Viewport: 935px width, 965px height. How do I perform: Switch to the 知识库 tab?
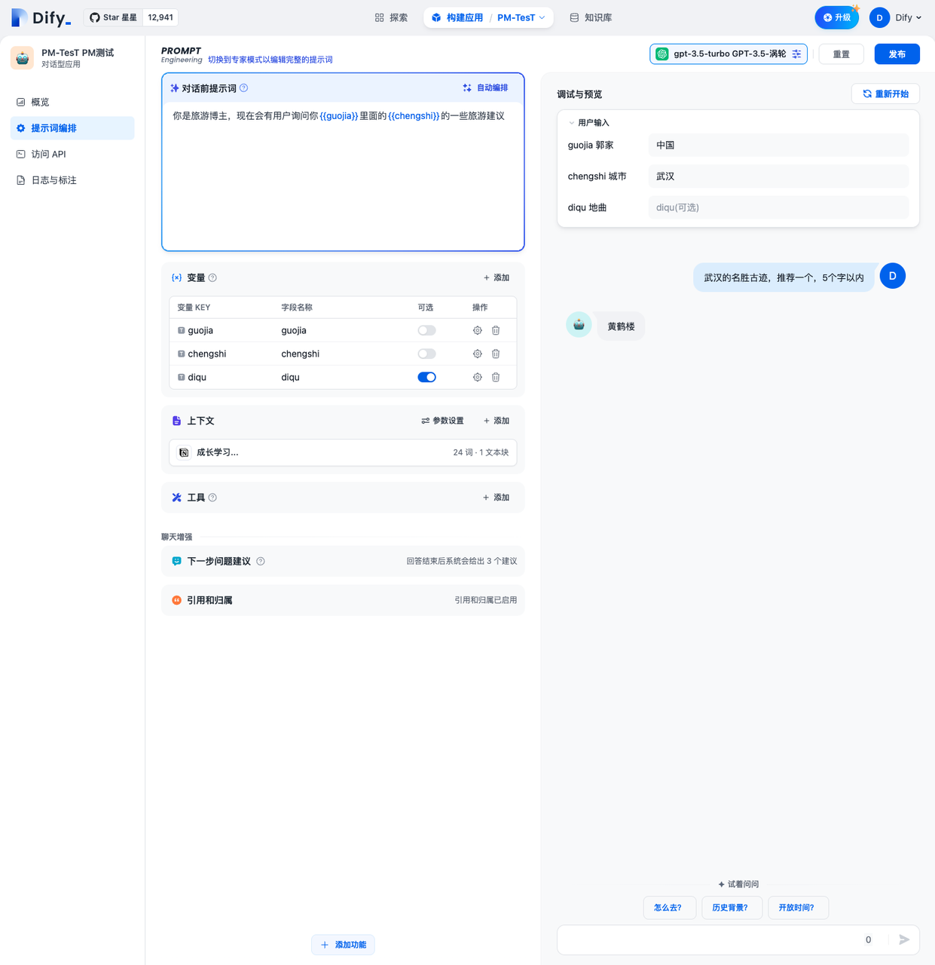(x=591, y=17)
